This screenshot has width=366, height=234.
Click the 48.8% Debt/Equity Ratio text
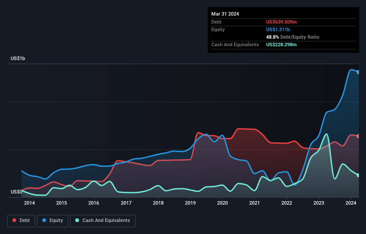[x=292, y=37]
